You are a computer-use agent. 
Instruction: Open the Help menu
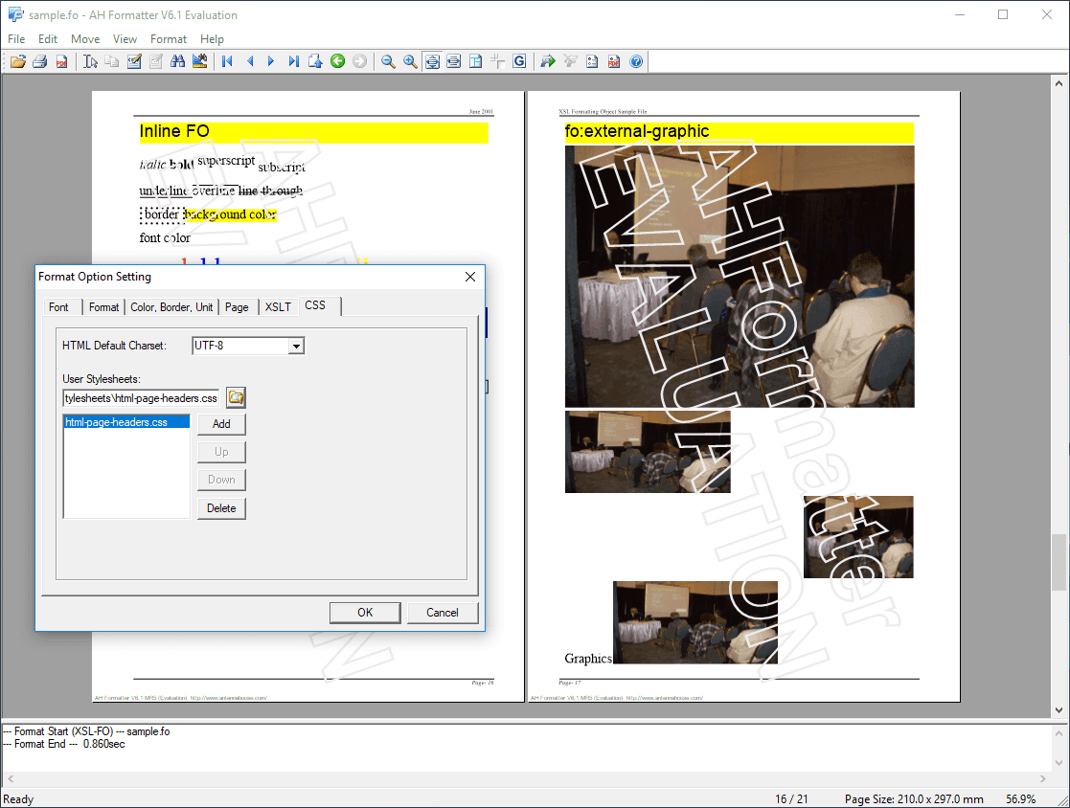pos(213,39)
